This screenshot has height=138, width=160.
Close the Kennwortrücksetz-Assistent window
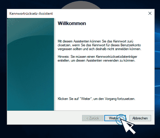[x=150, y=13]
